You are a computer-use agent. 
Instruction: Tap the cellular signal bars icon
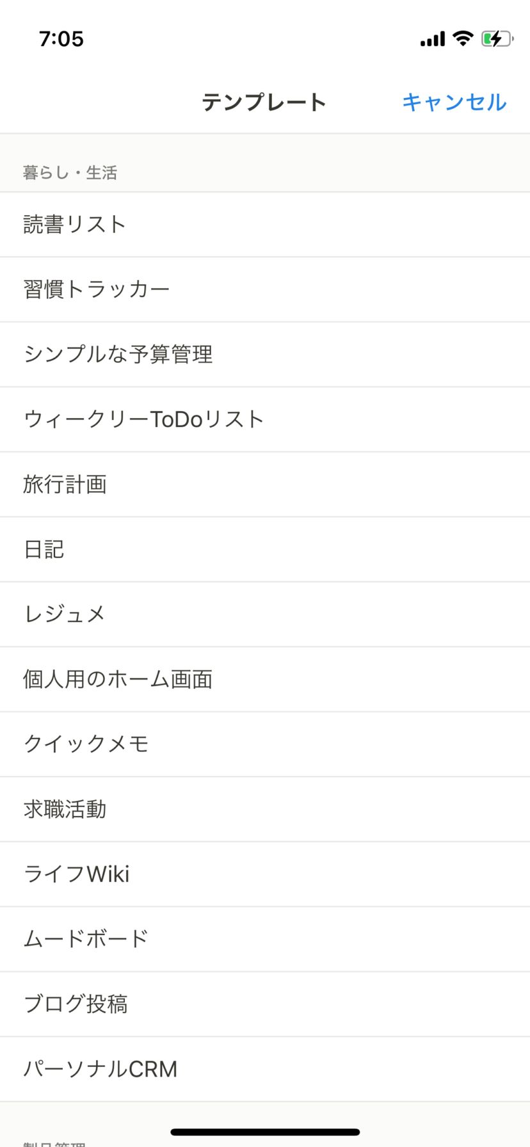click(432, 40)
